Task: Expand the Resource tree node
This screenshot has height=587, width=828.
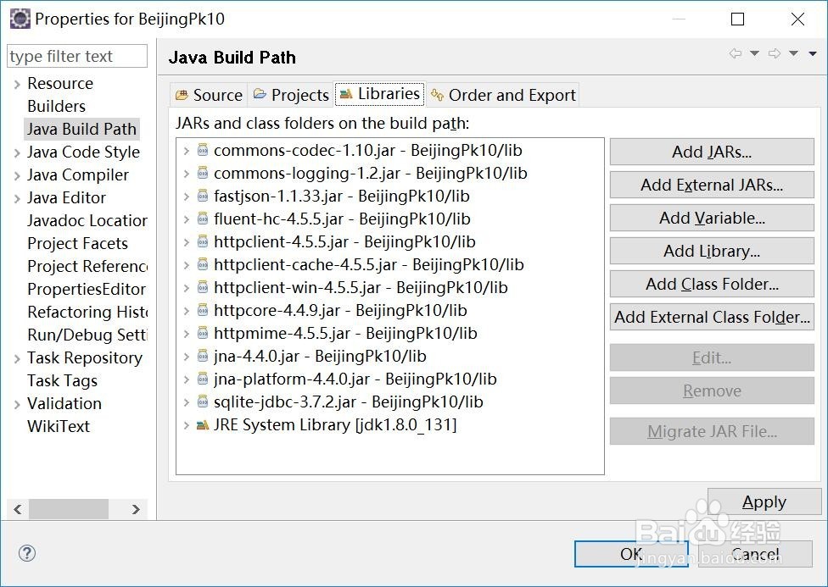Action: coord(17,84)
